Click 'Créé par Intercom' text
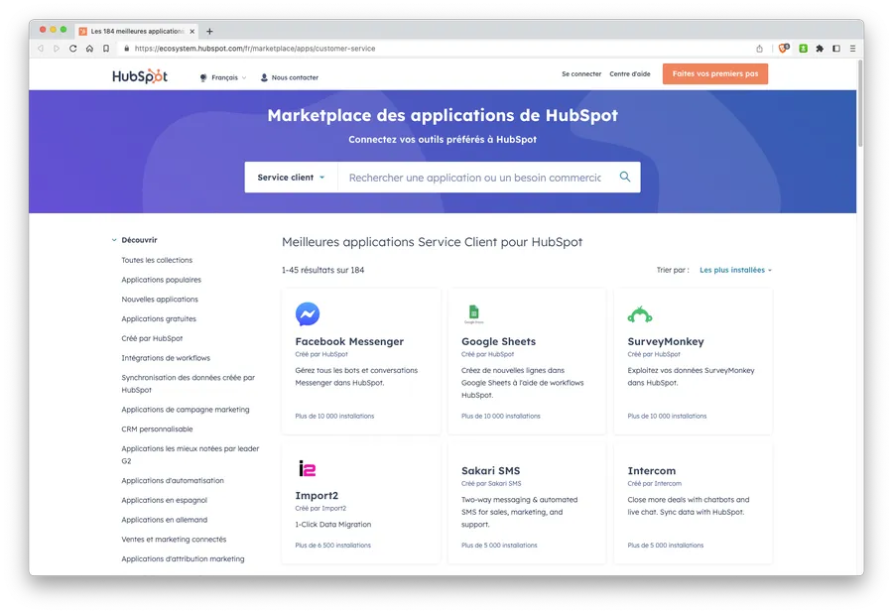The image size is (893, 614). point(655,484)
